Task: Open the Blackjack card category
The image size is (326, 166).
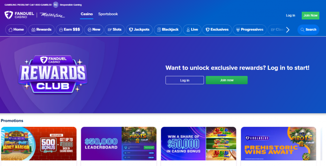Action: (x=167, y=30)
